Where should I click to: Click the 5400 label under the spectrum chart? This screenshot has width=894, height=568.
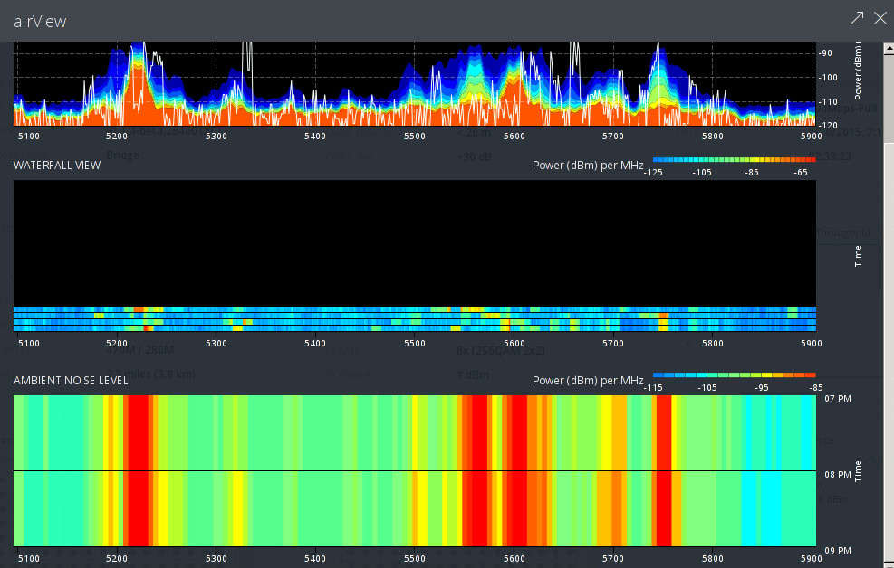pyautogui.click(x=315, y=137)
